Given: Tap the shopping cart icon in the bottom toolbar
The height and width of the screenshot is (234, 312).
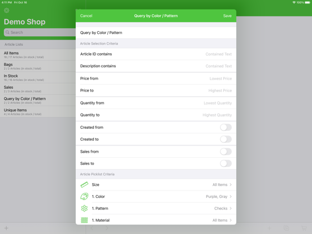Looking at the screenshot, I should click(304, 228).
